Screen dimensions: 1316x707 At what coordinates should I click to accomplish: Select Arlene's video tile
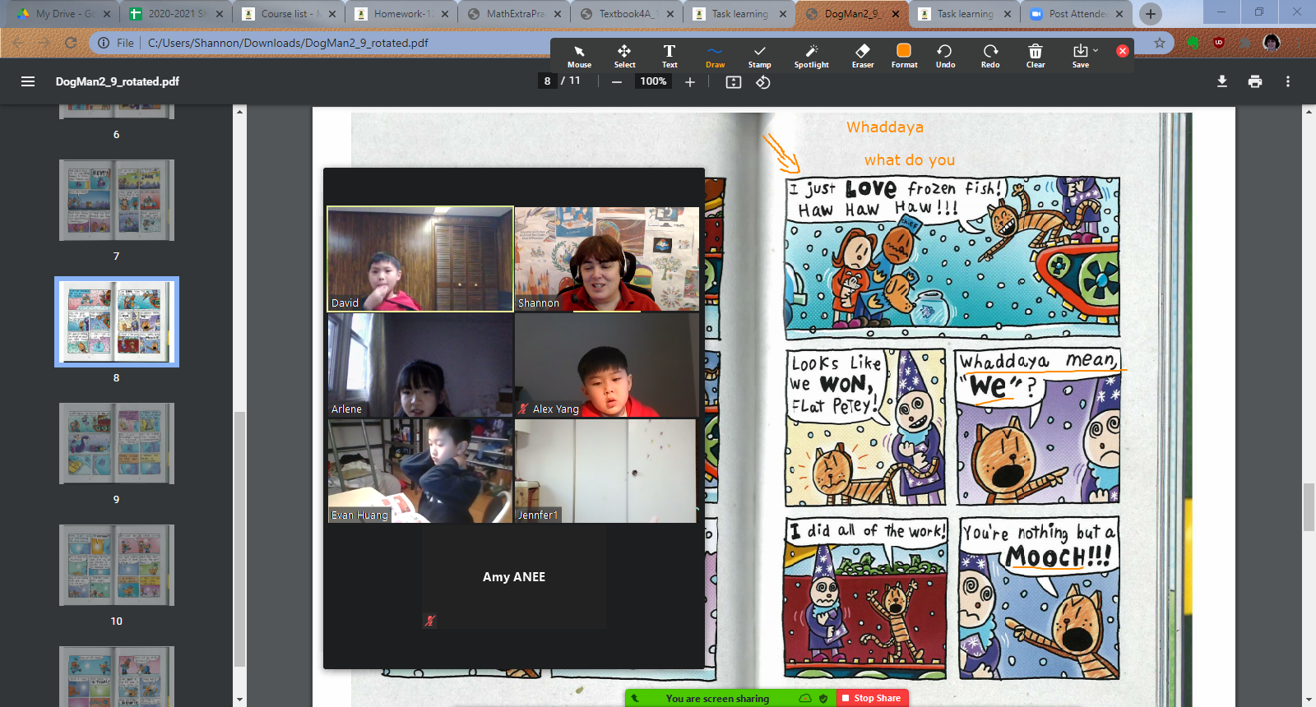pyautogui.click(x=420, y=365)
